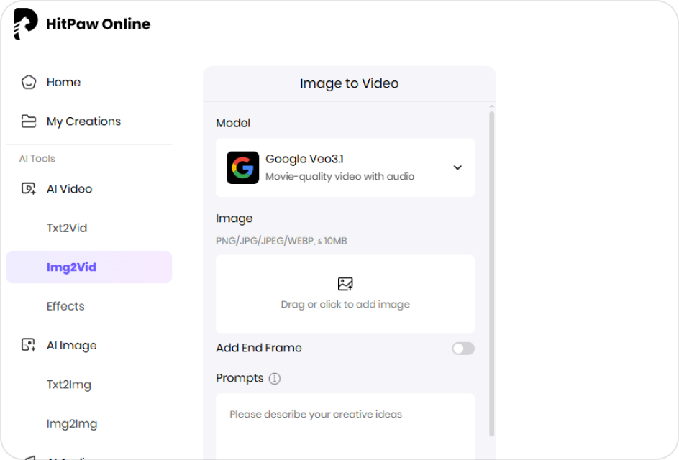Select Img2Vid in the sidebar

[71, 267]
